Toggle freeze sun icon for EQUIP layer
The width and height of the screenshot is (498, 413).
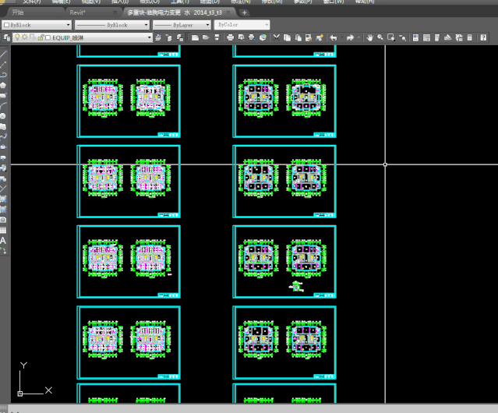click(24, 37)
